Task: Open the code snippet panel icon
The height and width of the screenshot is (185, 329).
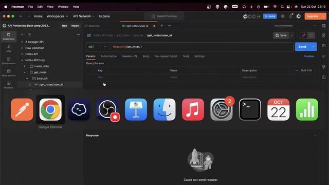Action: coord(324,56)
